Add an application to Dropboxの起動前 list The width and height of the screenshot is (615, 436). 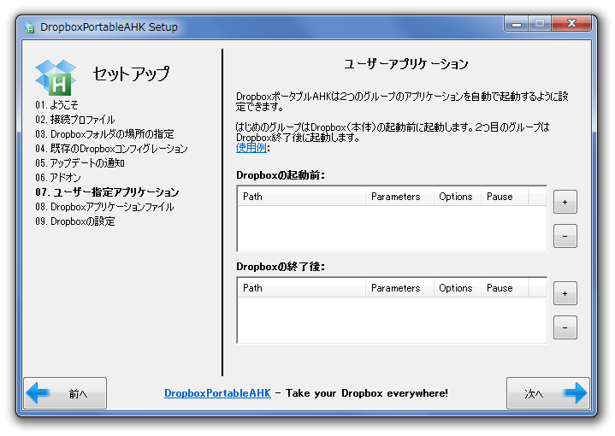[x=565, y=202]
